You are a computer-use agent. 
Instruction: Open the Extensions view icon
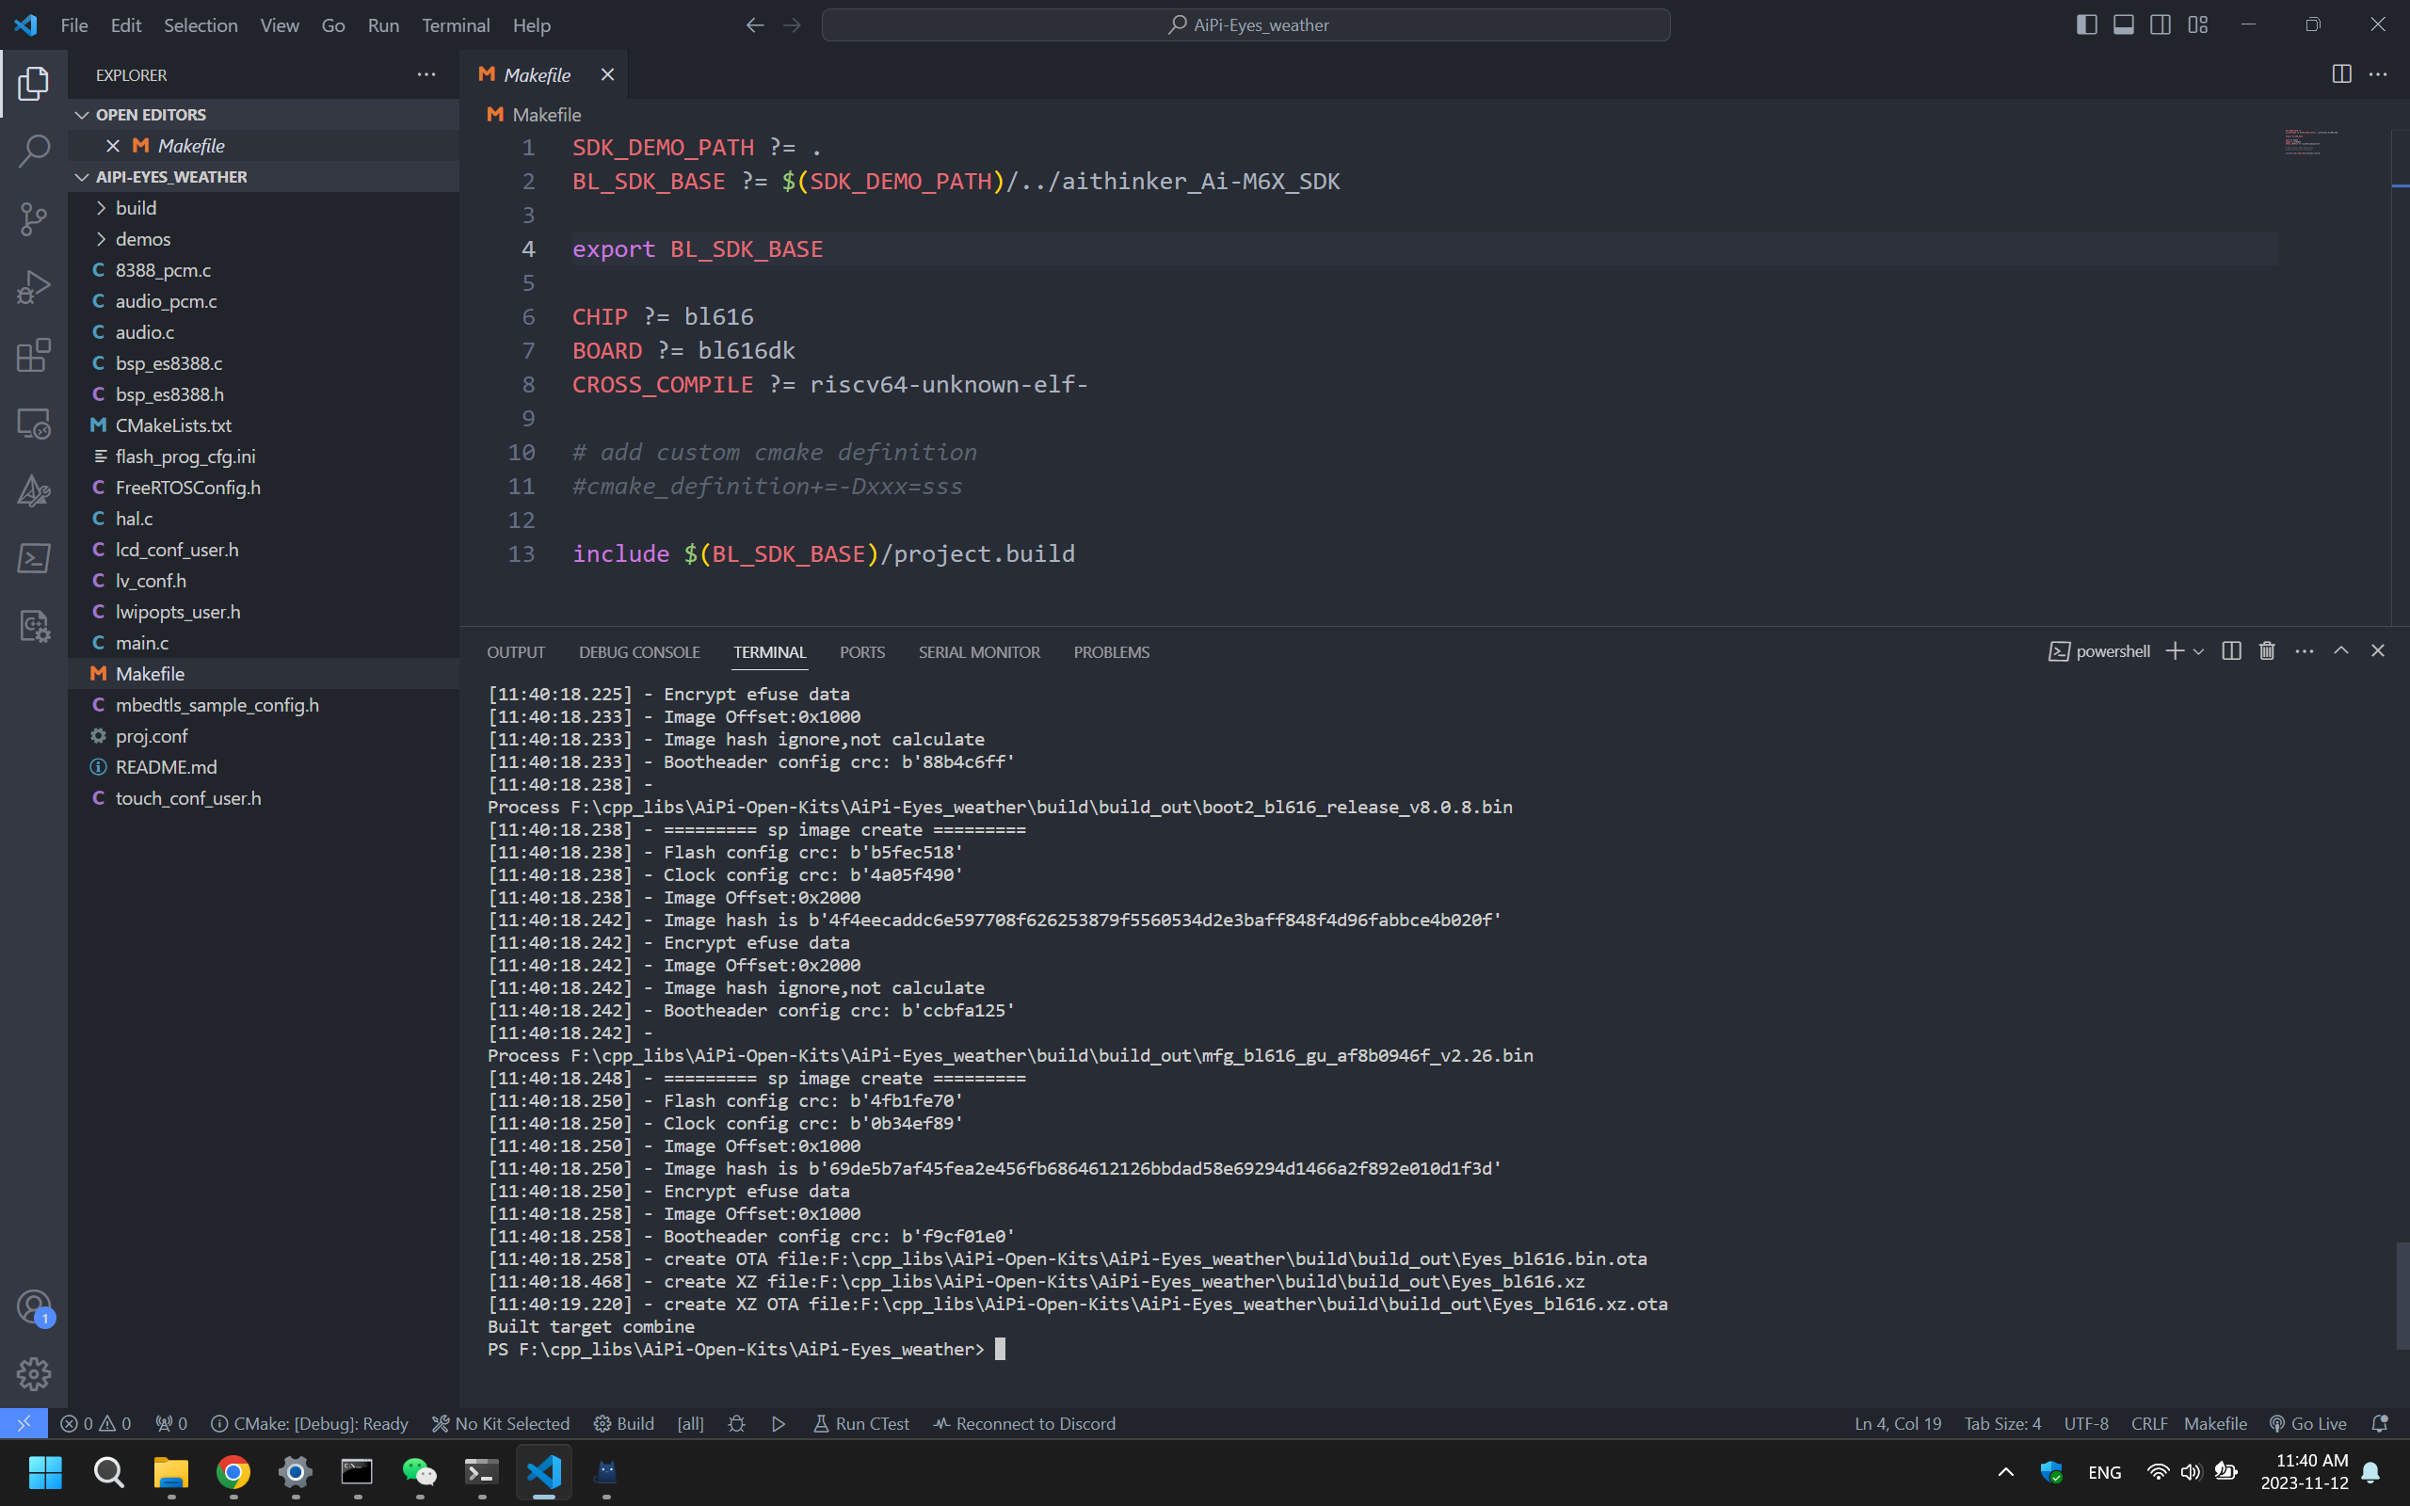34,355
